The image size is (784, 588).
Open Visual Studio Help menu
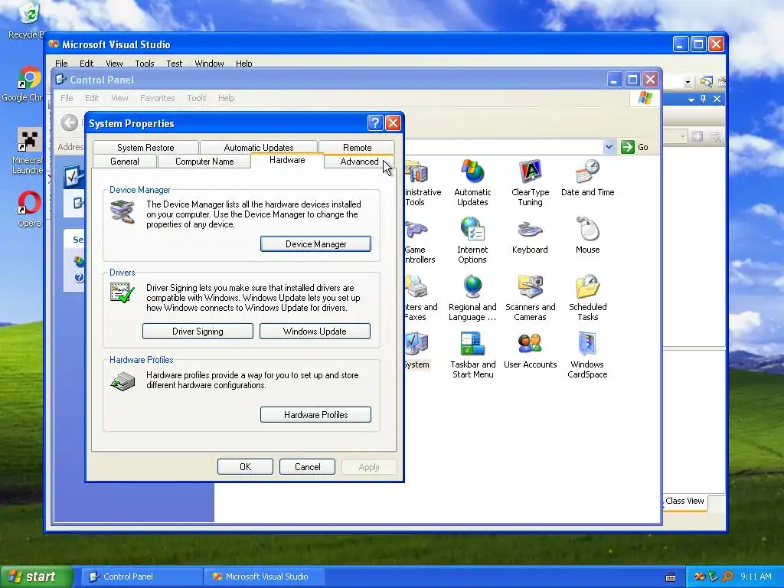click(244, 64)
